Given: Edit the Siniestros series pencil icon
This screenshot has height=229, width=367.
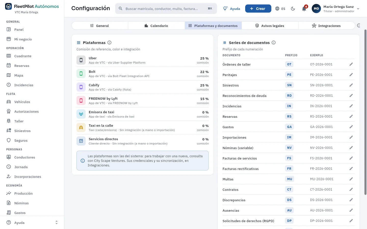Looking at the screenshot, I should pyautogui.click(x=351, y=85).
